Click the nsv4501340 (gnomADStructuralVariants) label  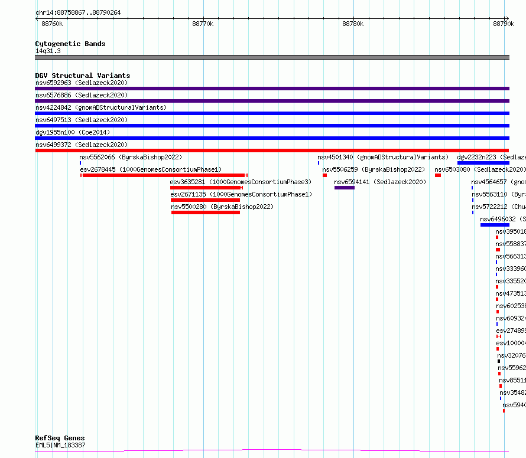click(x=383, y=157)
